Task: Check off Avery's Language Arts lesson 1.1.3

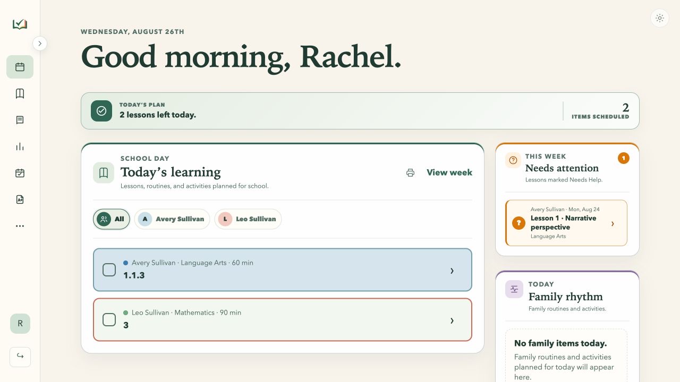Action: (109, 270)
